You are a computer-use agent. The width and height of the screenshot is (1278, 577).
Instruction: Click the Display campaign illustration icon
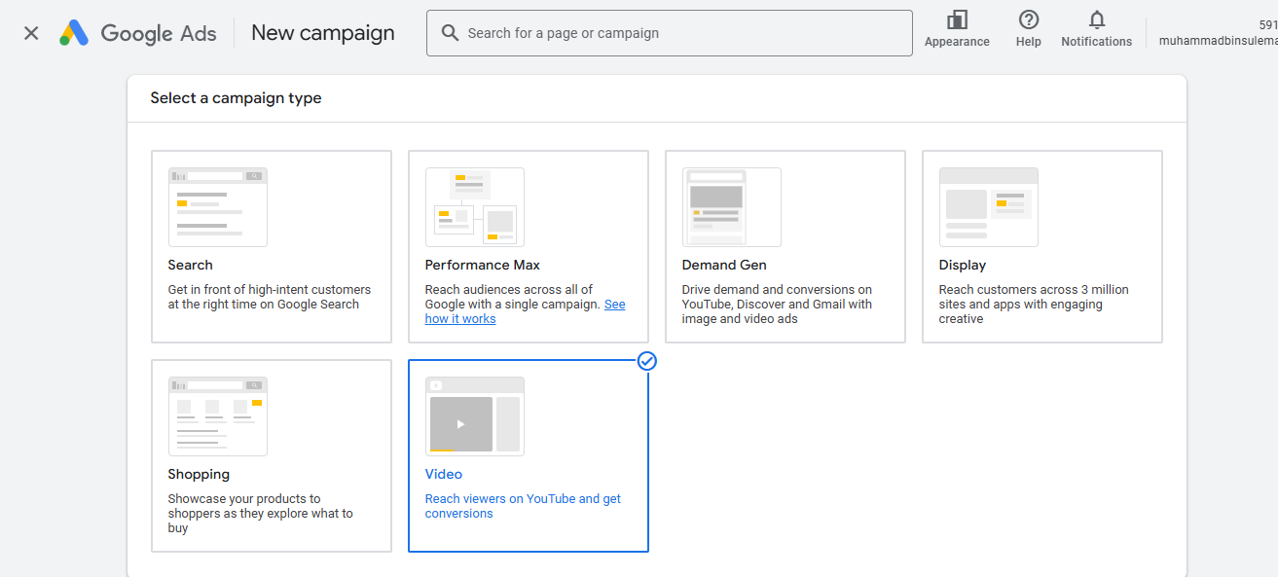point(988,206)
